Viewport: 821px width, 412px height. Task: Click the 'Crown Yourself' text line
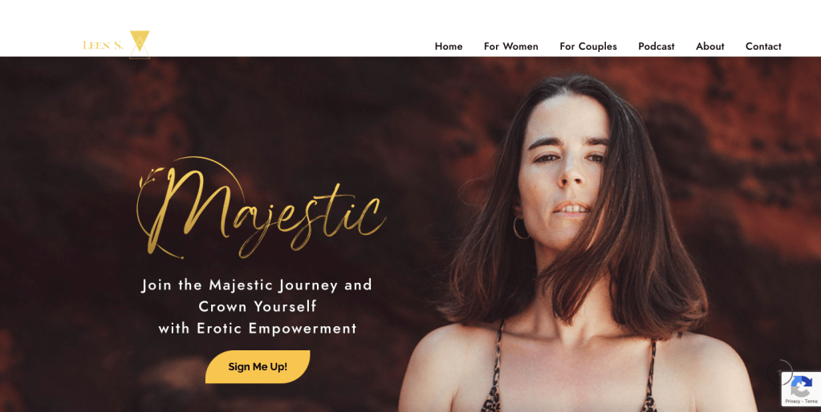click(257, 306)
